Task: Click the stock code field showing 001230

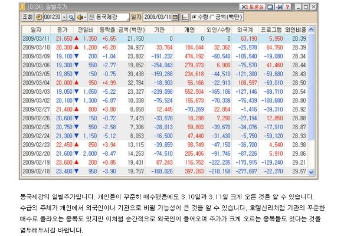Action: [53, 17]
